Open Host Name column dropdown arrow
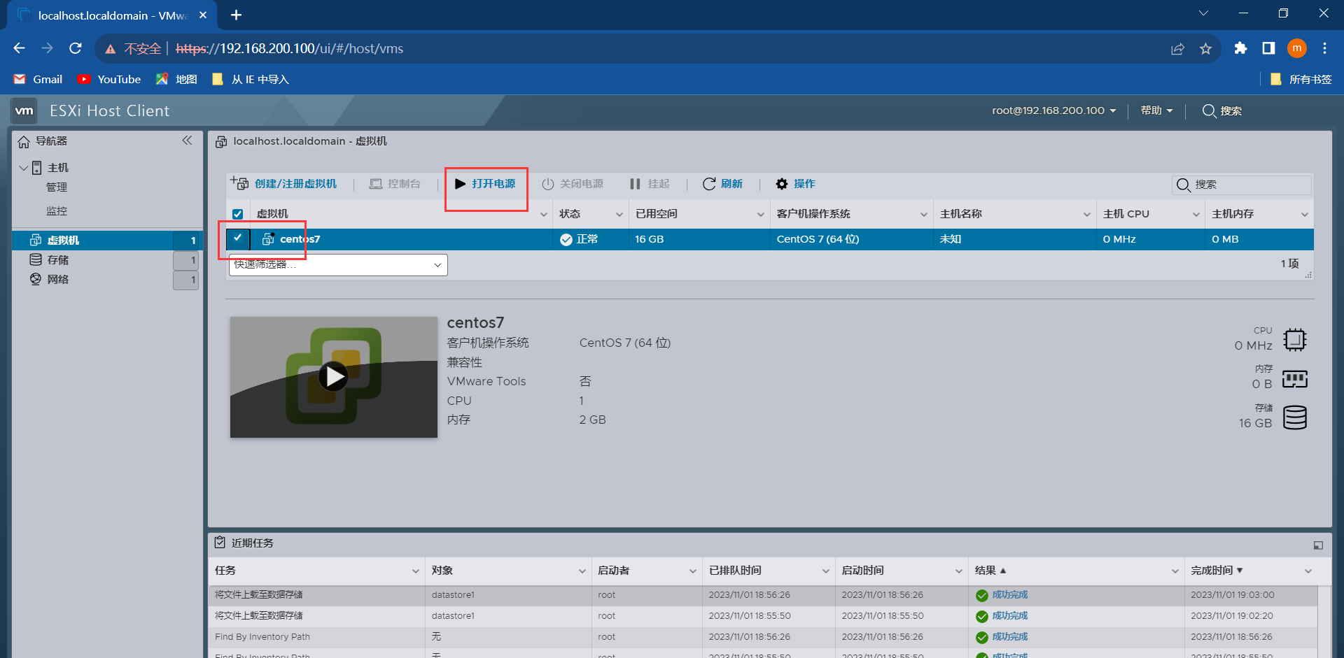Image resolution: width=1344 pixels, height=658 pixels. tap(1087, 215)
